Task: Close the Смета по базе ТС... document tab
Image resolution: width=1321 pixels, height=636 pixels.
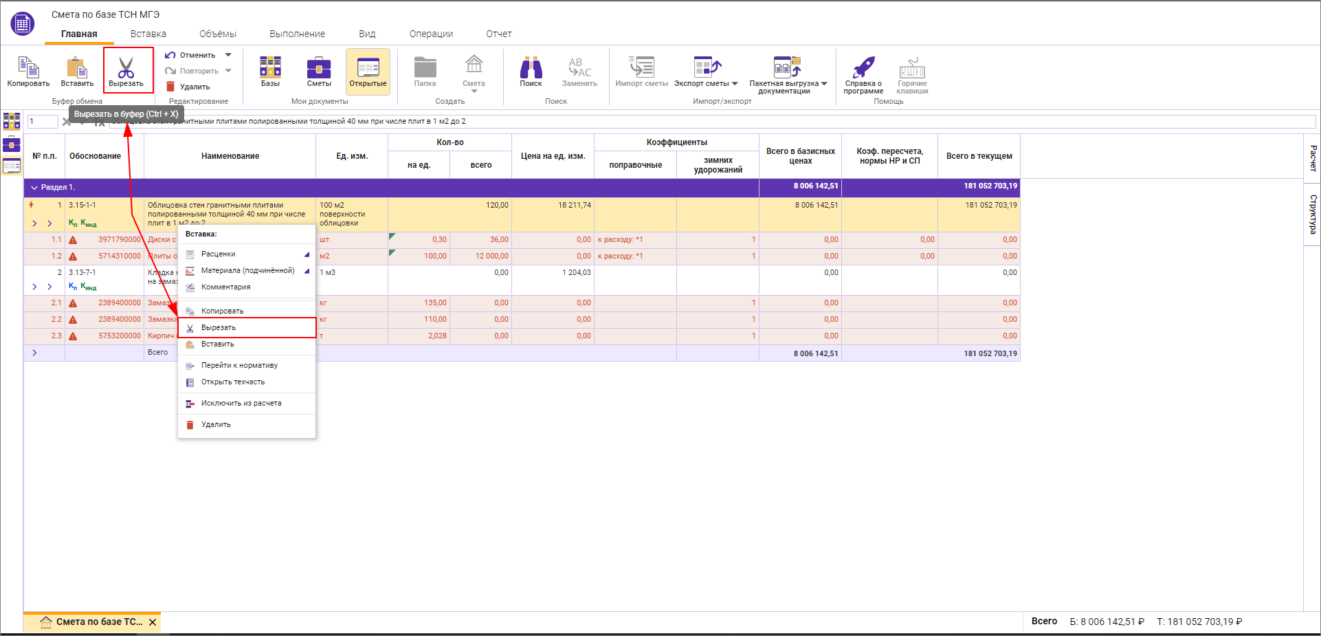Action: (x=153, y=622)
